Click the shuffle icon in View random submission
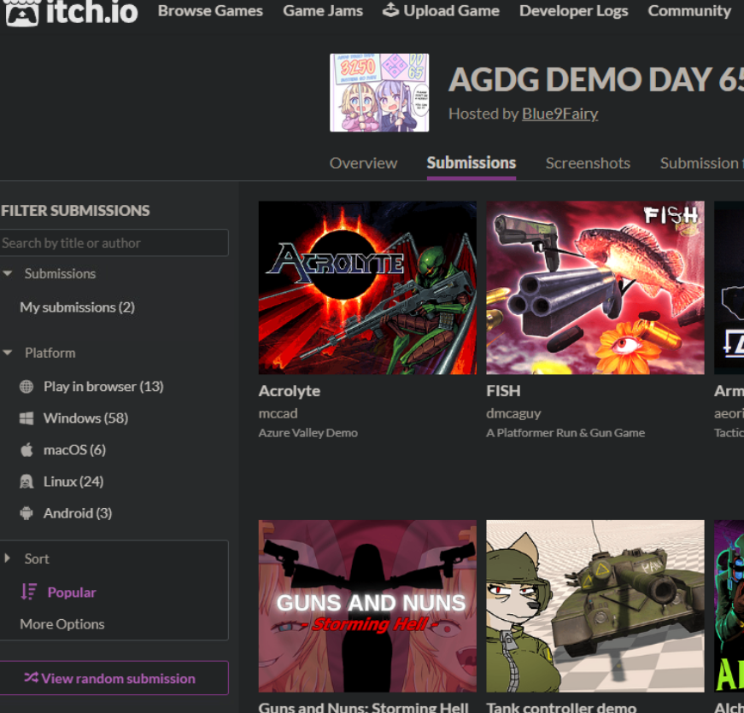 pos(32,678)
